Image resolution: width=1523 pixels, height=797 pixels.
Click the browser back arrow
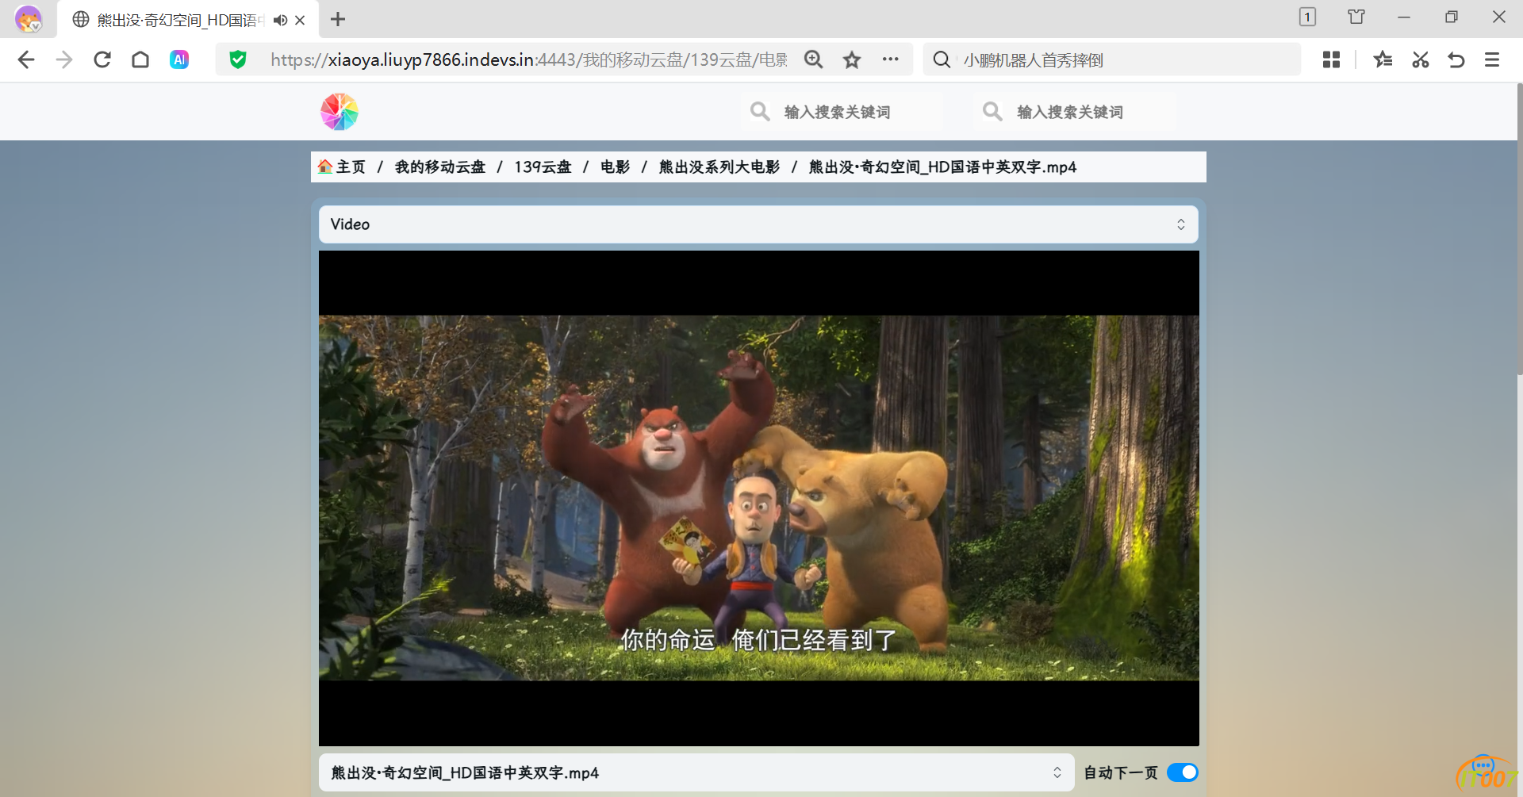tap(26, 60)
